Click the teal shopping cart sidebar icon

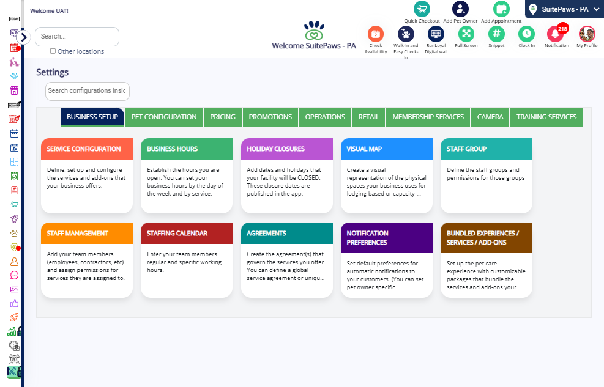14,204
